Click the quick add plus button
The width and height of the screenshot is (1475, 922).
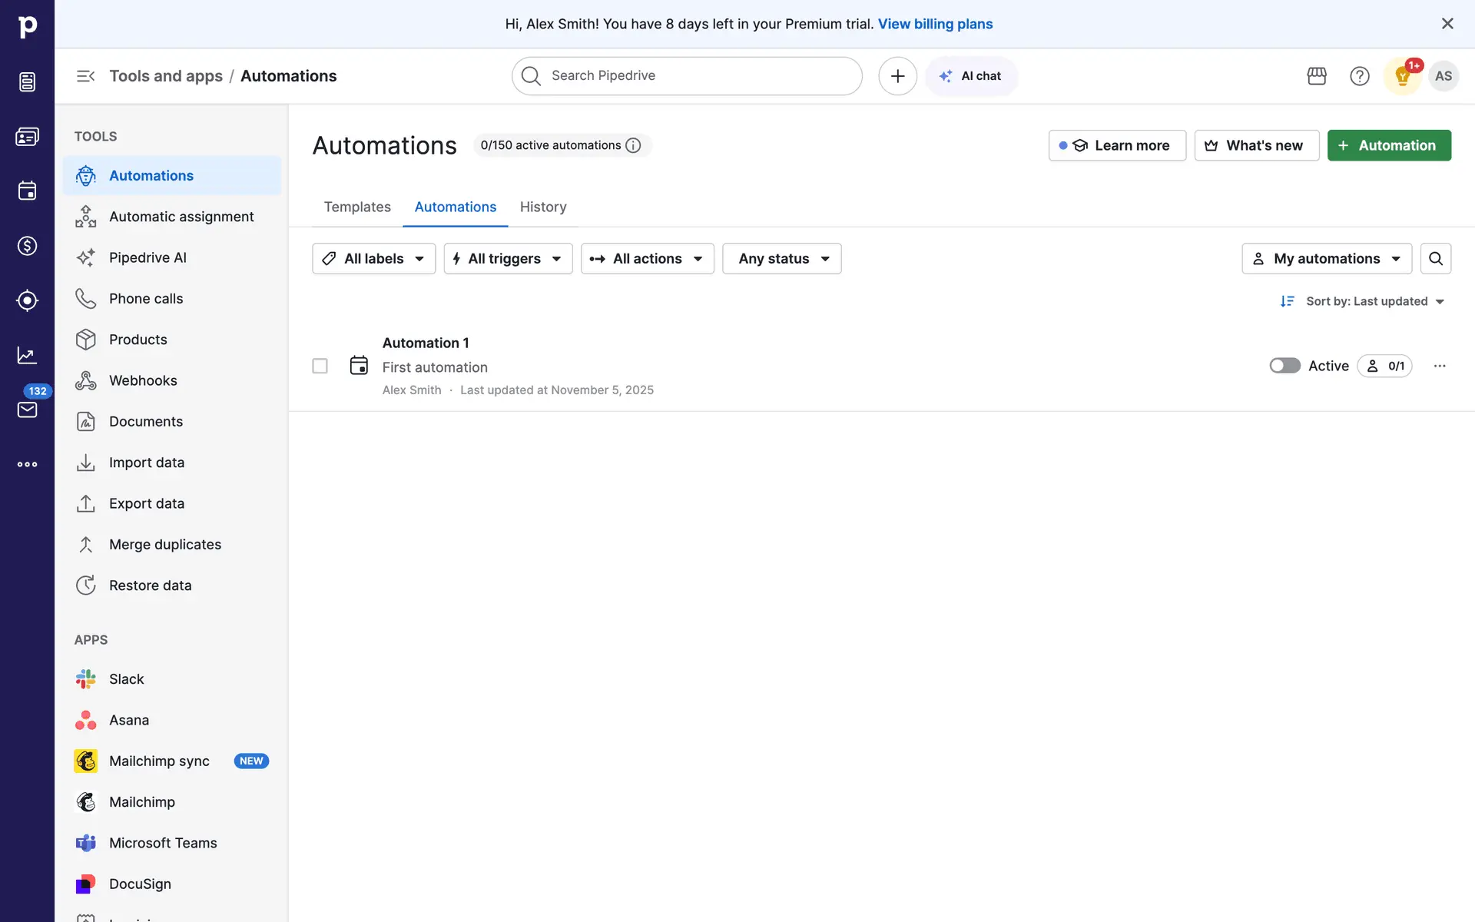click(x=897, y=76)
